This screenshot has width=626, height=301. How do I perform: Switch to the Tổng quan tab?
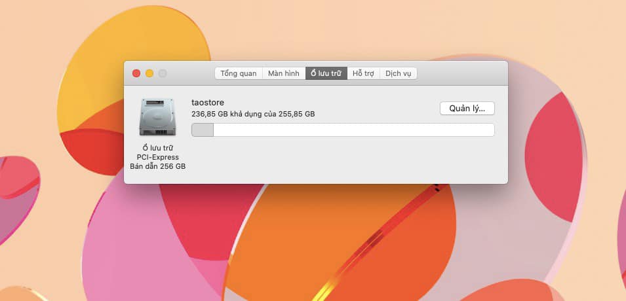[x=239, y=73]
